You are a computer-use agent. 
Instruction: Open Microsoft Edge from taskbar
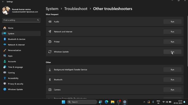[x=106, y=102]
